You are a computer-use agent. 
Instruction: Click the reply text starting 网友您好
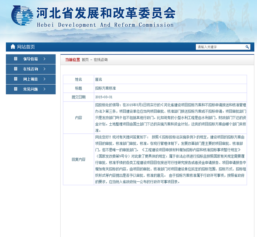tap(171, 159)
